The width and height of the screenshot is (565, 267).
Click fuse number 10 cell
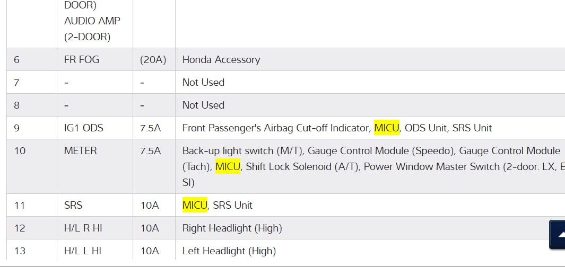[x=20, y=150]
